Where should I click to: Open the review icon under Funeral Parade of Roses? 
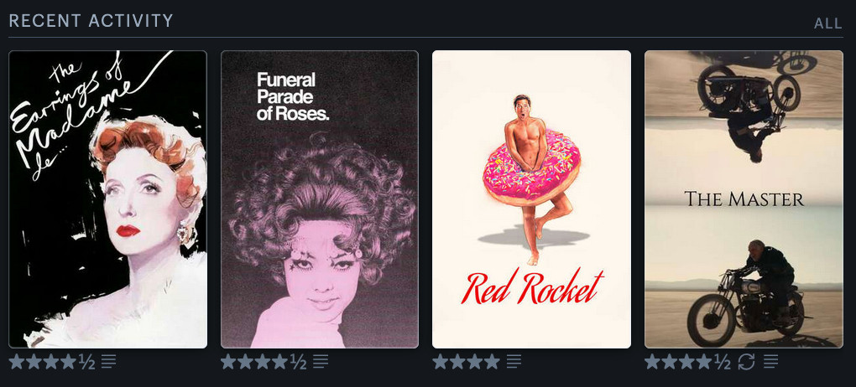tap(321, 361)
